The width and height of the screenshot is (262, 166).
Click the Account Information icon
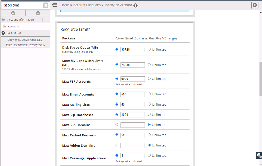pos(3,20)
